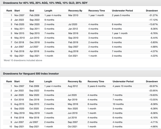Click 'Feb 2020' start date
Screen dimensions: 161x129
click(19, 24)
